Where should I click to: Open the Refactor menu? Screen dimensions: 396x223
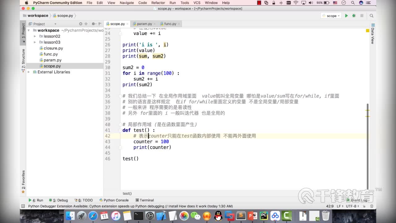click(x=158, y=3)
